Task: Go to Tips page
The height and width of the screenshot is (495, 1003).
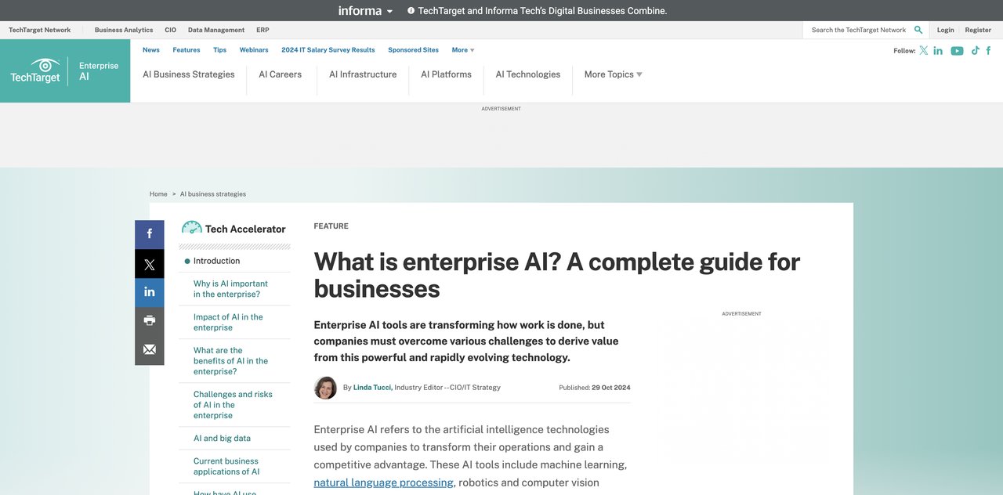Action: 219,50
